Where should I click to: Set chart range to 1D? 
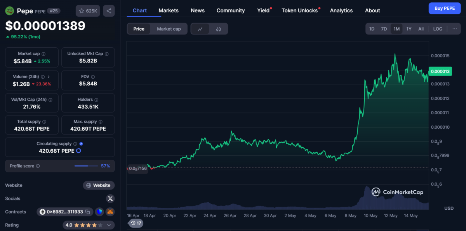tap(372, 29)
